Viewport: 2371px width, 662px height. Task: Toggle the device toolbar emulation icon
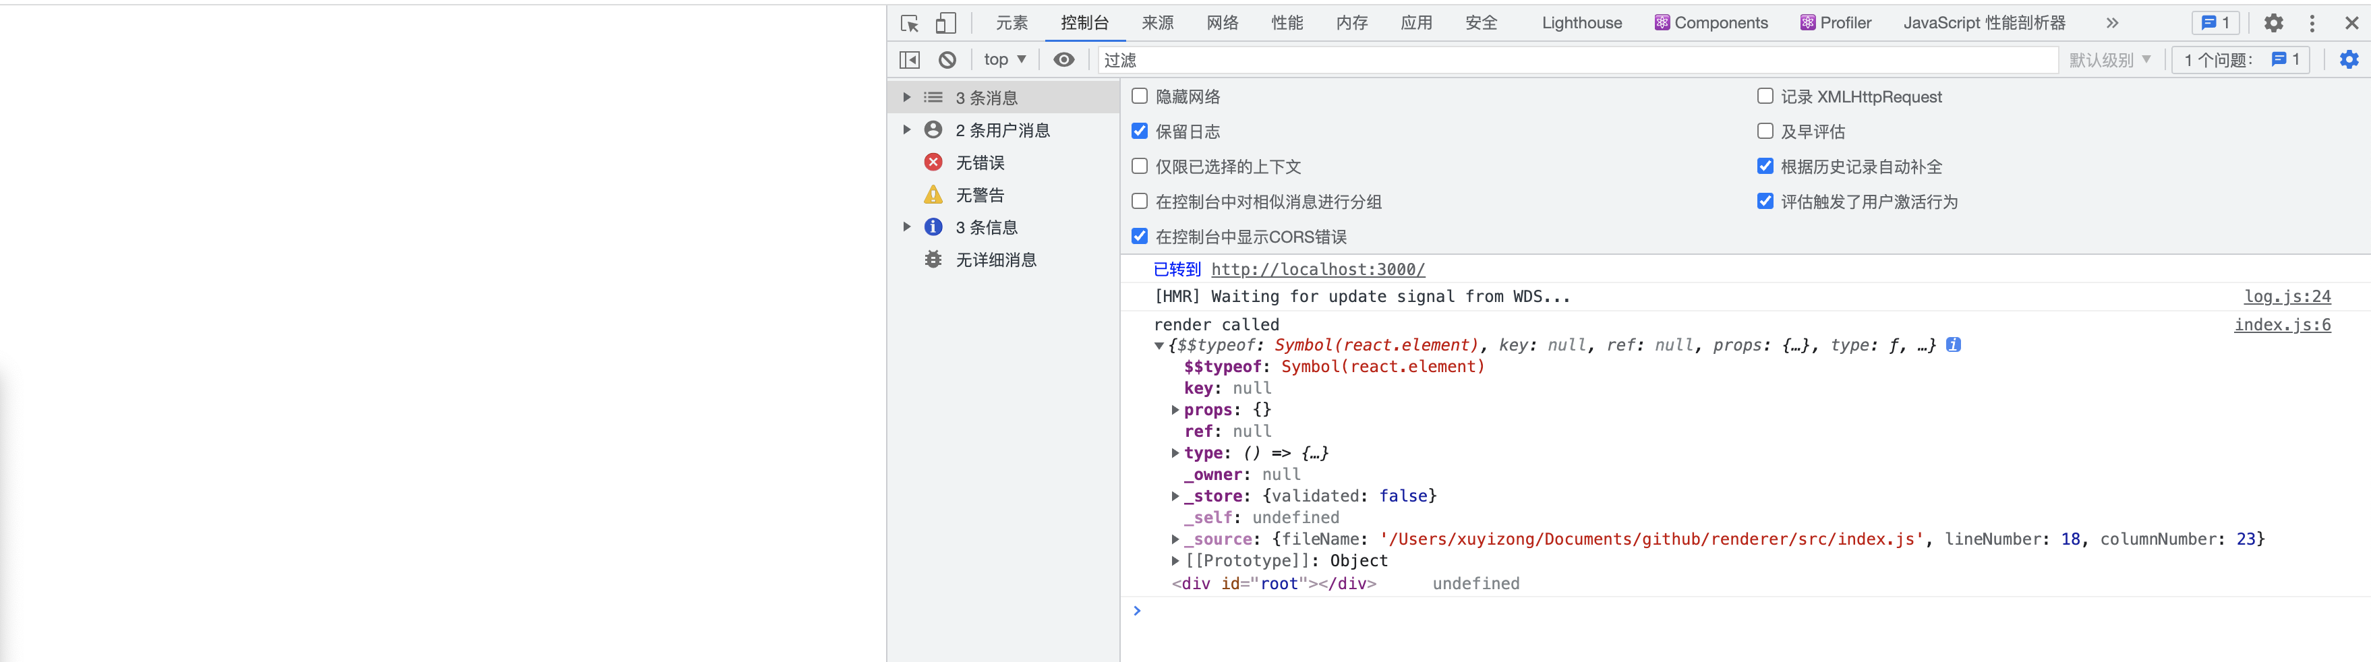(x=945, y=22)
